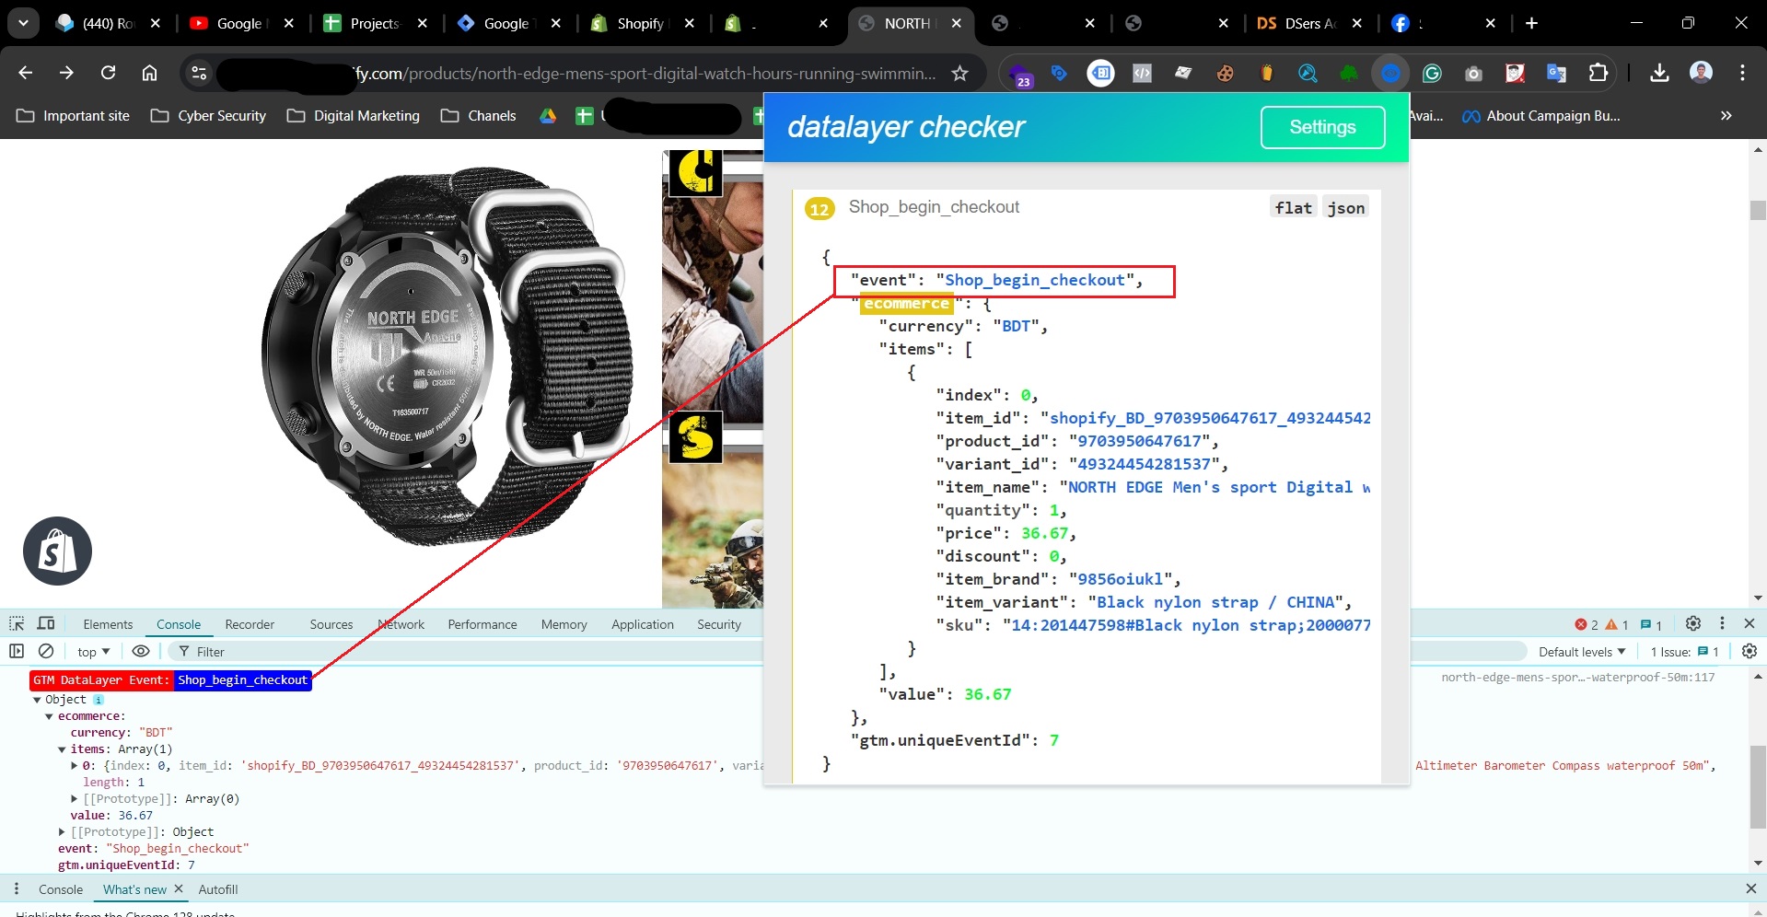Open the datalayer checker eye extension icon

click(1390, 73)
